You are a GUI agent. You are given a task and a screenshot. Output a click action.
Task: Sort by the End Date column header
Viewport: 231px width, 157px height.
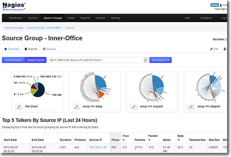click(38, 140)
